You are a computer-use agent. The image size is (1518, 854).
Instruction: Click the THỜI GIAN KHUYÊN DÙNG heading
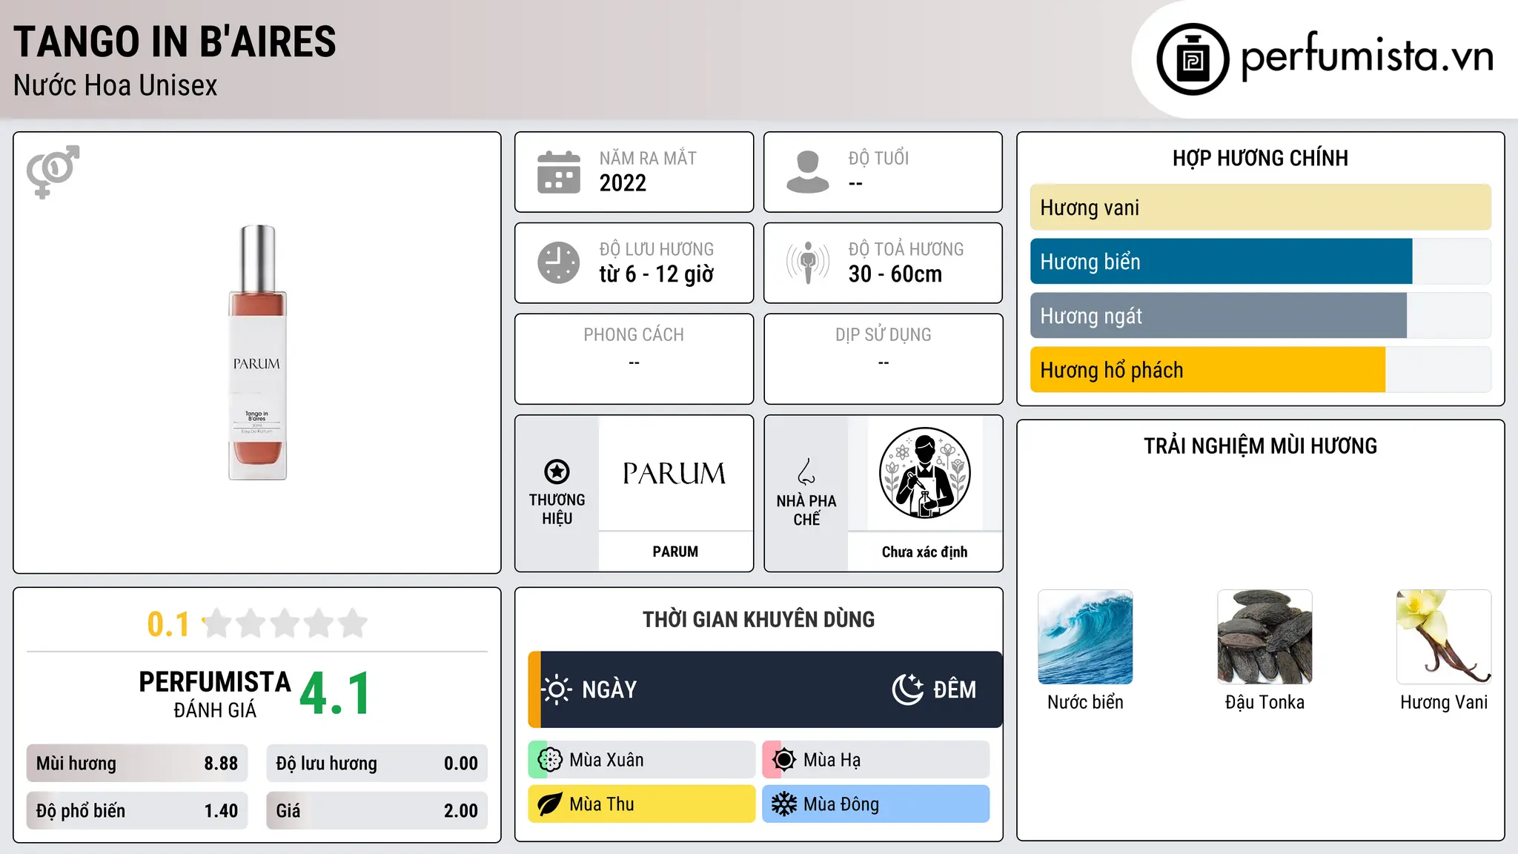tap(758, 620)
